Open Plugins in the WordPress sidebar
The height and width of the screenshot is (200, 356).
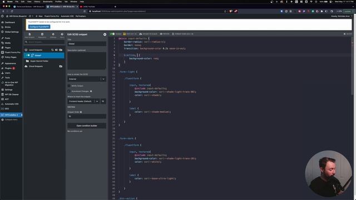[8, 68]
